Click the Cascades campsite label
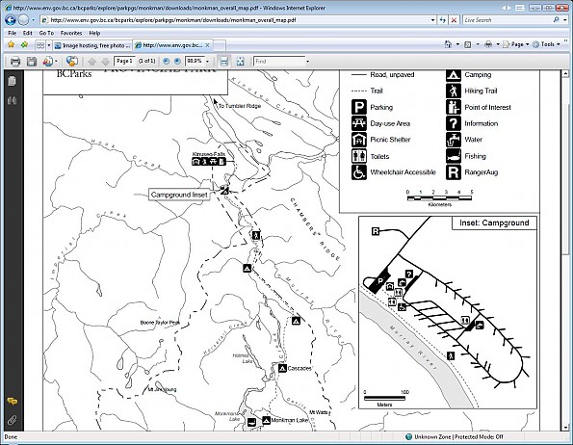Image resolution: width=573 pixels, height=445 pixels. (300, 368)
